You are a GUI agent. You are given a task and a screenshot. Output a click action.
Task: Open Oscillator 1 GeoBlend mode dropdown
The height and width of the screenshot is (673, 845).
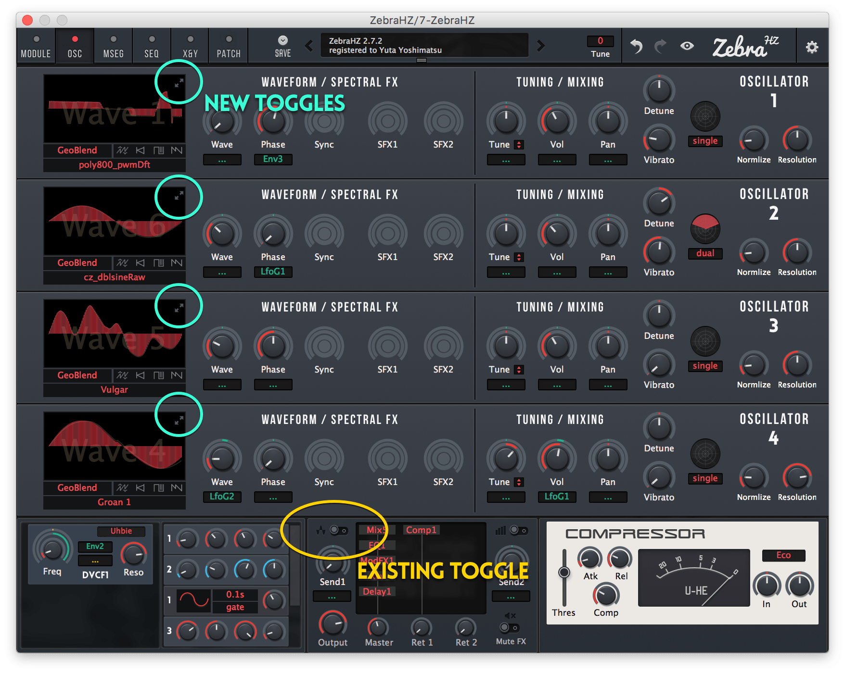coord(77,150)
